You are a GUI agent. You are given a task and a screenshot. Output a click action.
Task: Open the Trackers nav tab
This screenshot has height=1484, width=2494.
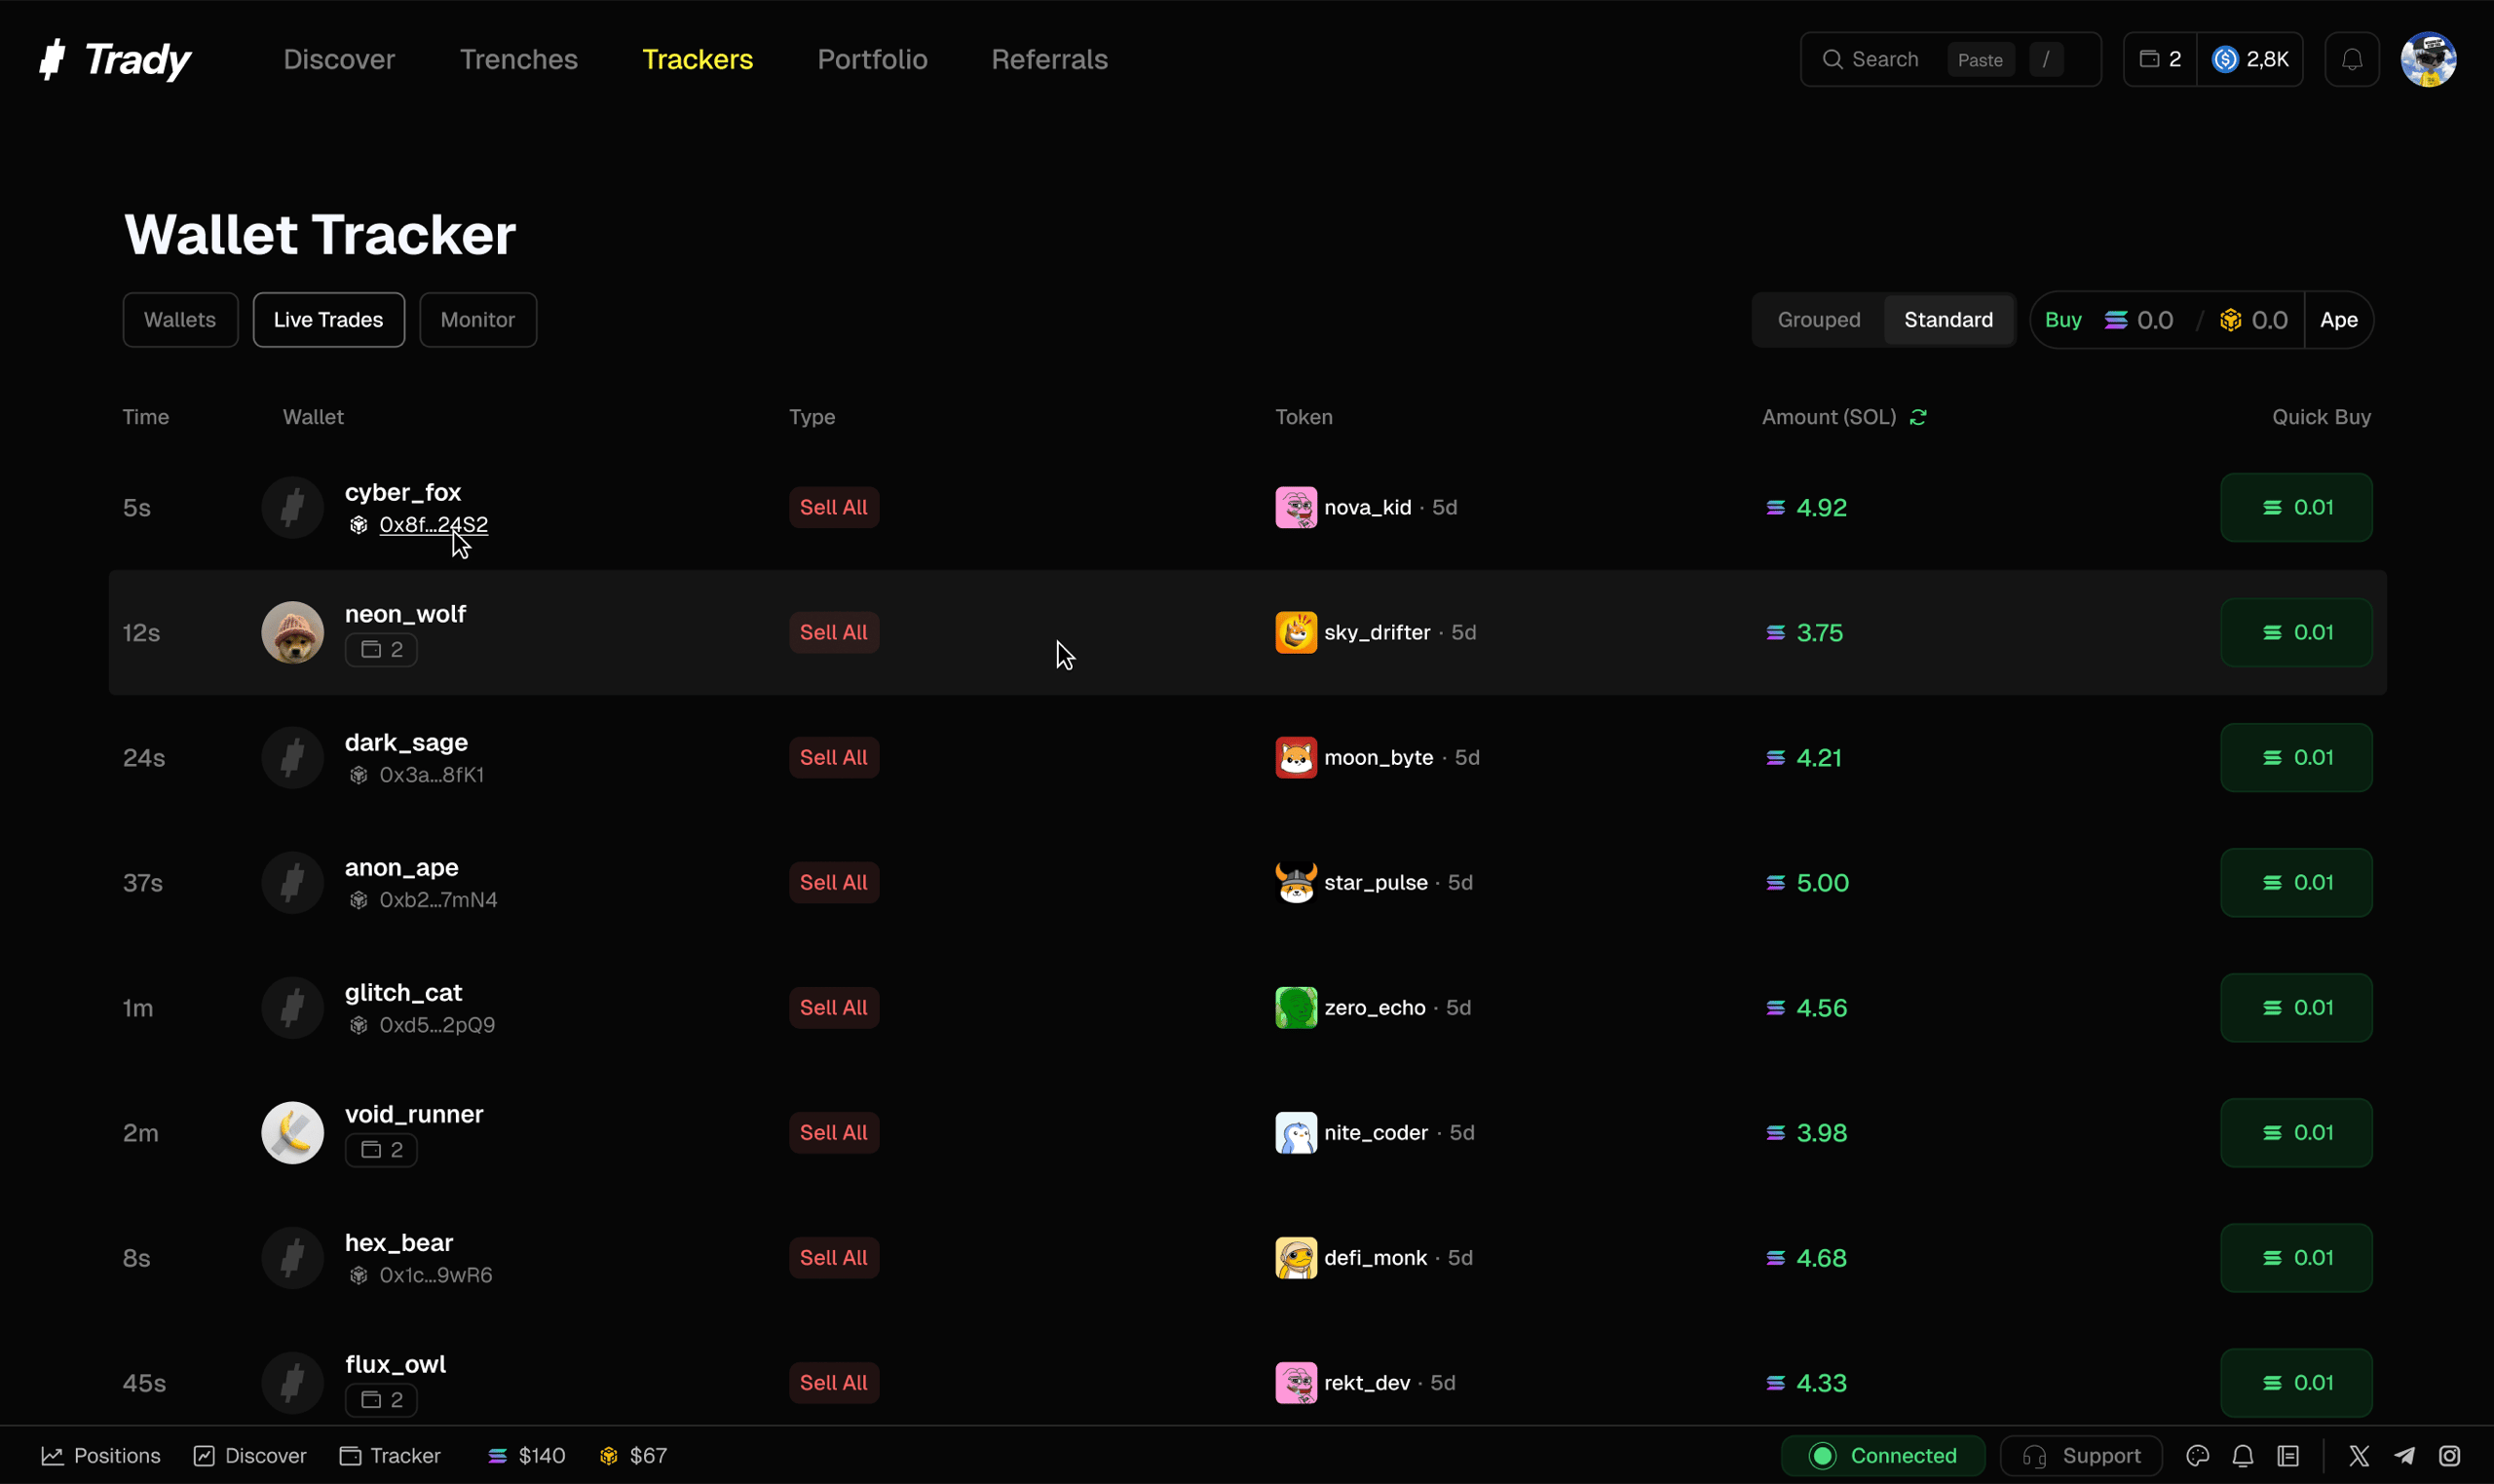(697, 59)
